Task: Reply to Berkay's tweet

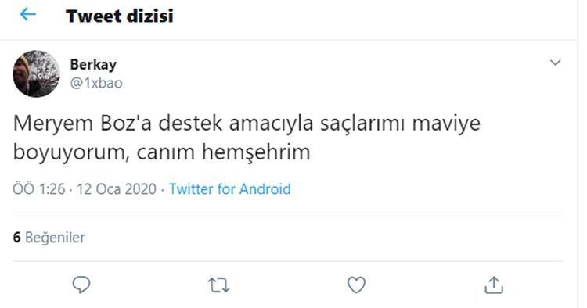Action: [x=81, y=285]
